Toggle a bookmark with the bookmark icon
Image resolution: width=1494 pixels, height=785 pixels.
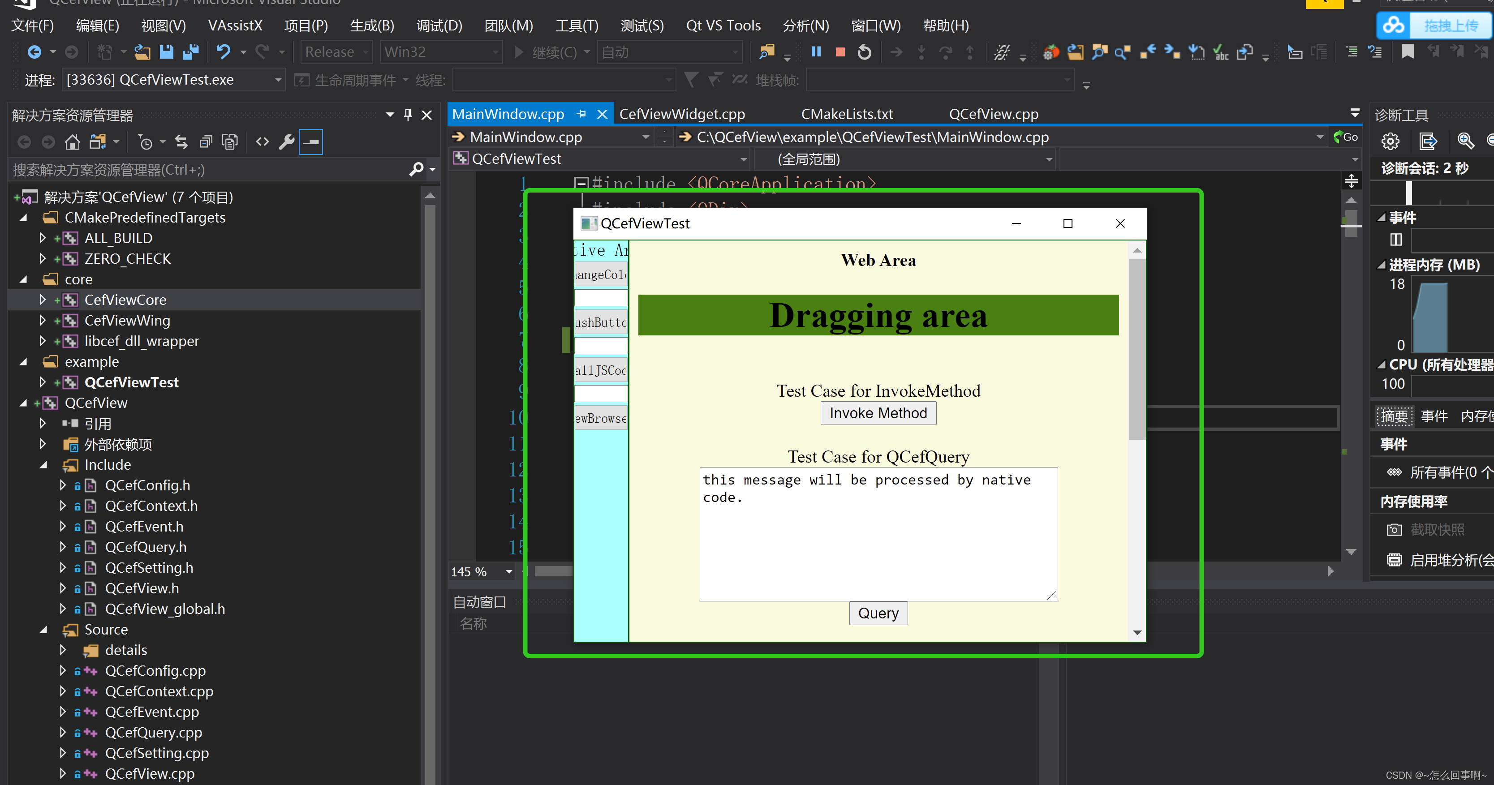[x=1407, y=51]
